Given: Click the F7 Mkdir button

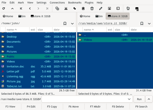Looking at the screenshot, I should click(x=95, y=107).
